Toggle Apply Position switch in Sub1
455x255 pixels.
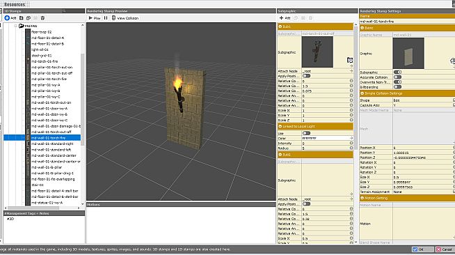(x=306, y=76)
